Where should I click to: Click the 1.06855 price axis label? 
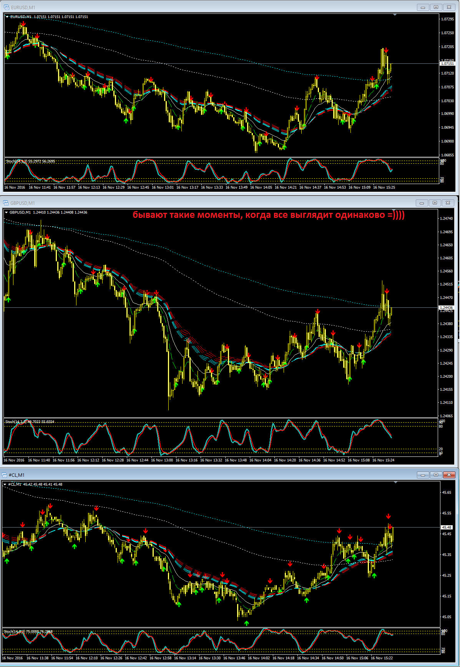point(448,155)
